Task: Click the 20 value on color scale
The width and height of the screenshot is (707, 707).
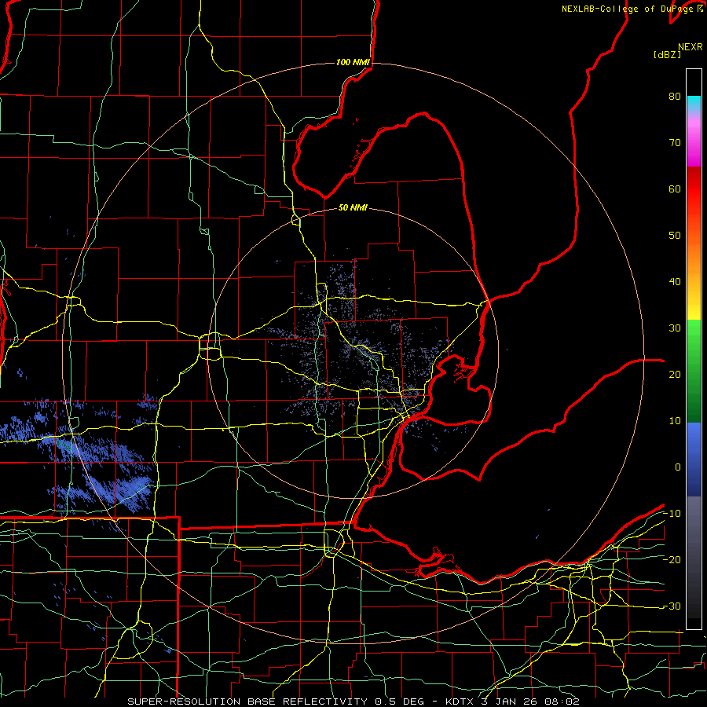Action: point(675,374)
